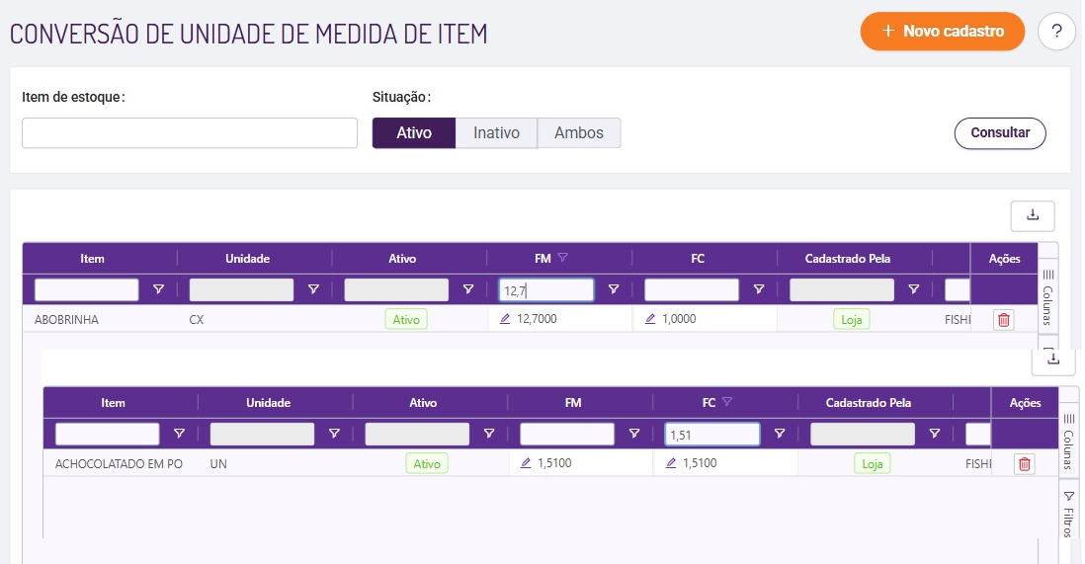Delete the ABOBRINHA row with trash icon
The width and height of the screenshot is (1085, 564).
tap(1004, 319)
